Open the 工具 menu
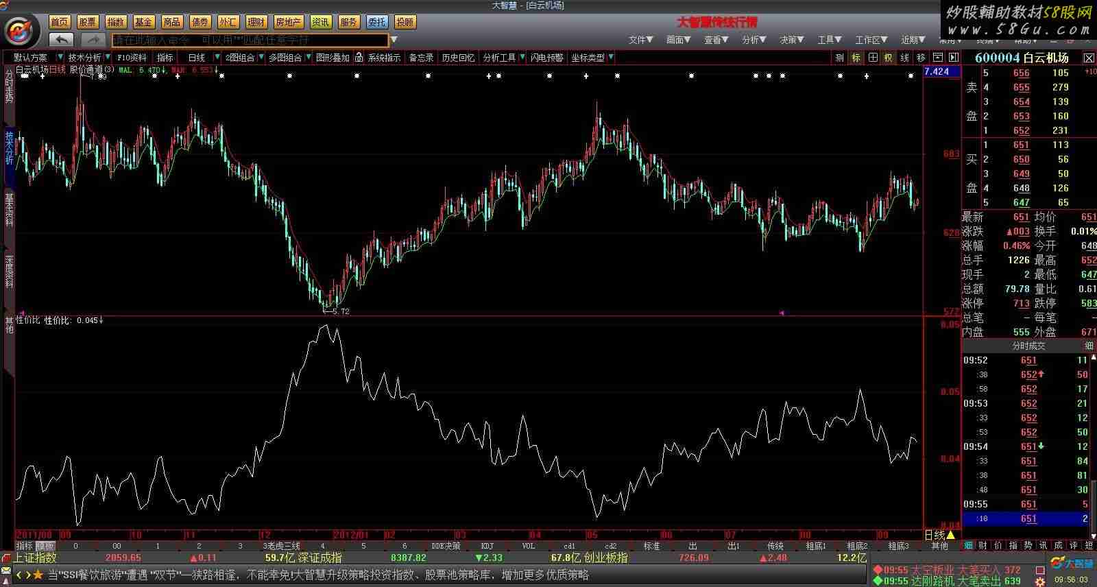Viewport: 1097px width, 587px height. point(829,40)
